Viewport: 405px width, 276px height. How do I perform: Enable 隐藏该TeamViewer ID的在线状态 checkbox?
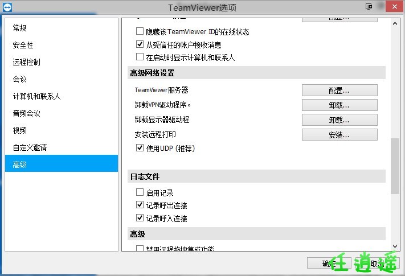tap(140, 31)
